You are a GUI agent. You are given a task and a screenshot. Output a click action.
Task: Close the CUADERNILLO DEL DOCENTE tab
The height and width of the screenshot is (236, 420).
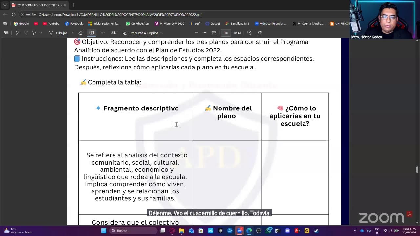[x=65, y=5]
